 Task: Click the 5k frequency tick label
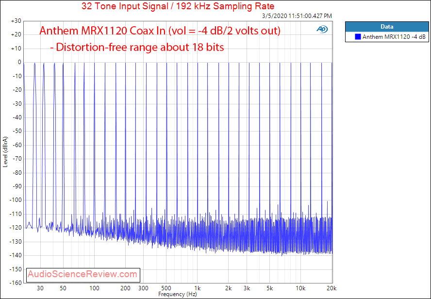[x=269, y=288]
